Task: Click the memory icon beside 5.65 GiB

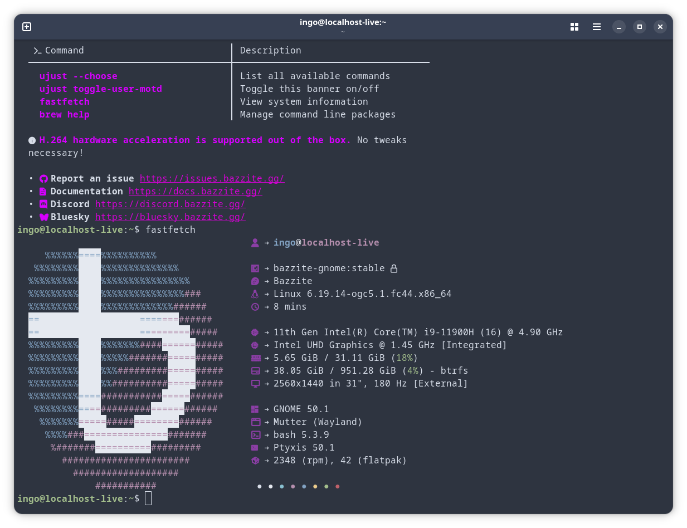Action: pyautogui.click(x=256, y=358)
